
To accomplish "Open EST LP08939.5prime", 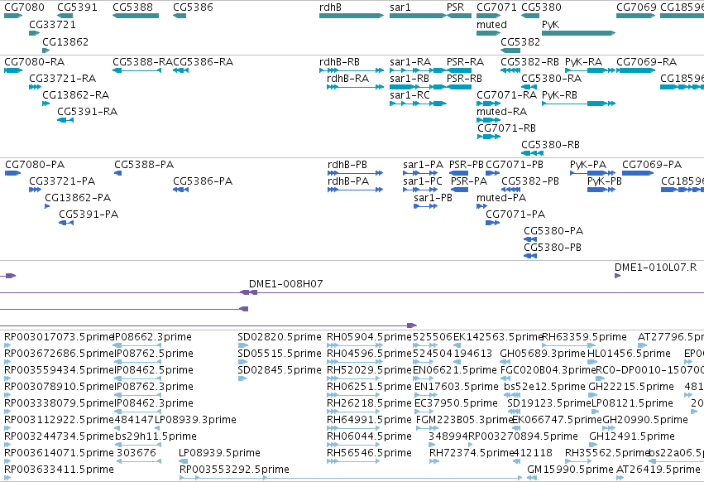I will pyautogui.click(x=219, y=453).
